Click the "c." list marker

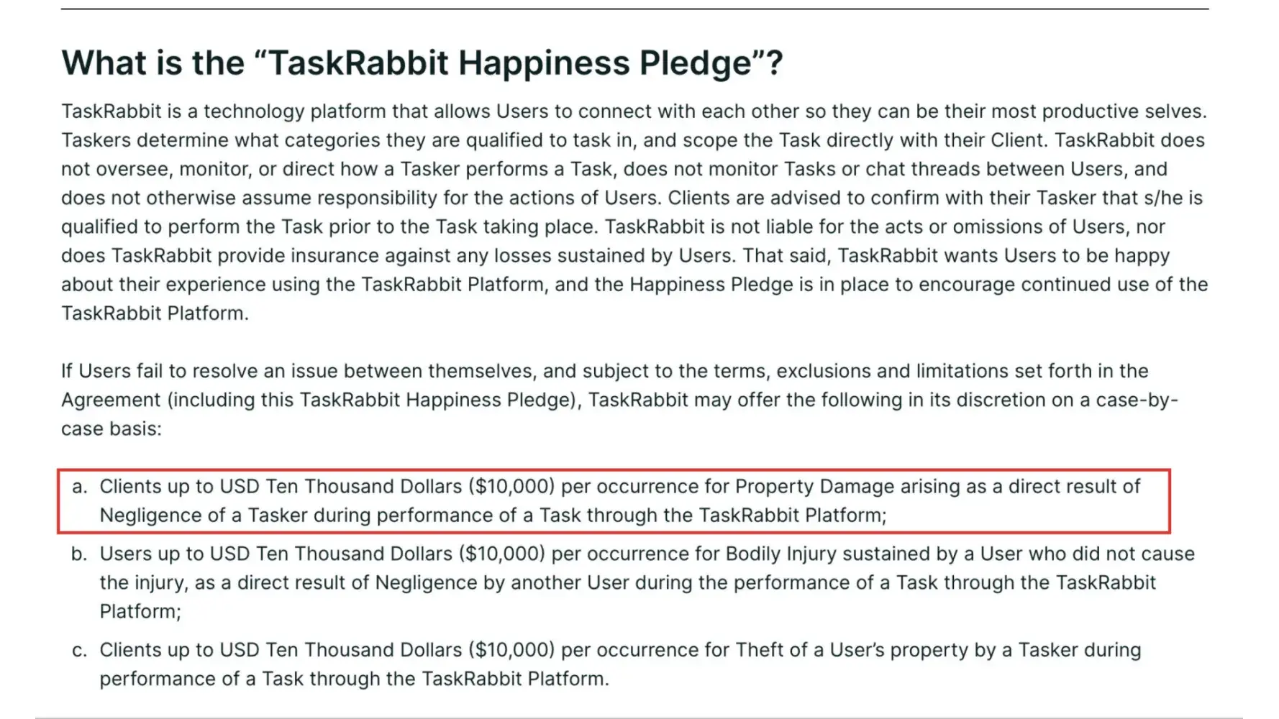coord(80,650)
